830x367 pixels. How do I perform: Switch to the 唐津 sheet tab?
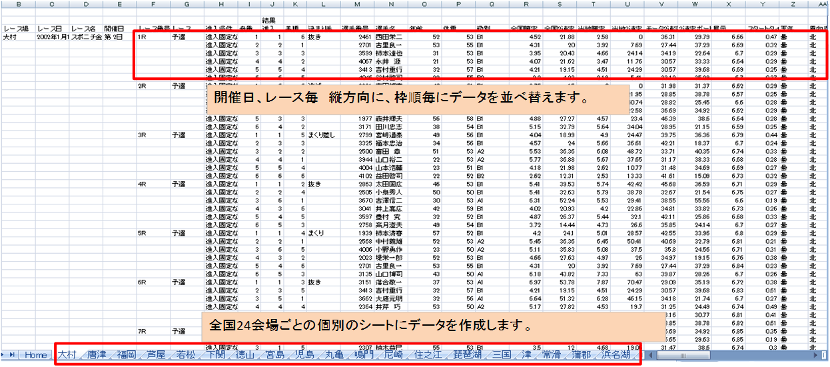98,355
